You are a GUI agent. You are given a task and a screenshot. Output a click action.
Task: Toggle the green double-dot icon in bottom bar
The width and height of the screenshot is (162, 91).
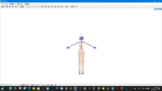(15, 85)
